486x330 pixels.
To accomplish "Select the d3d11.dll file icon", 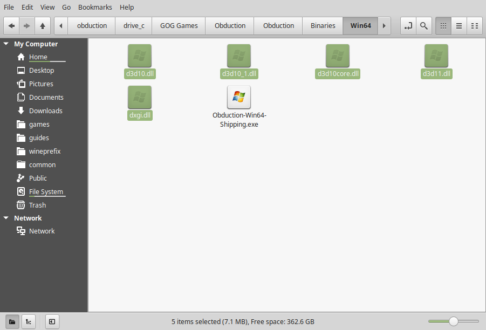I will pos(436,56).
